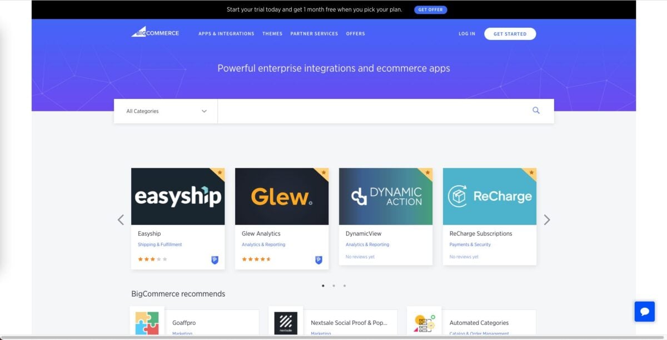Open the All Categories dropdown

click(165, 111)
